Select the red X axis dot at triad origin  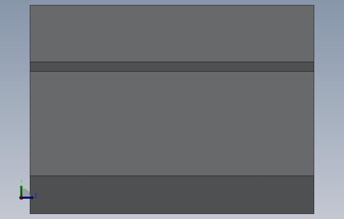point(21,198)
